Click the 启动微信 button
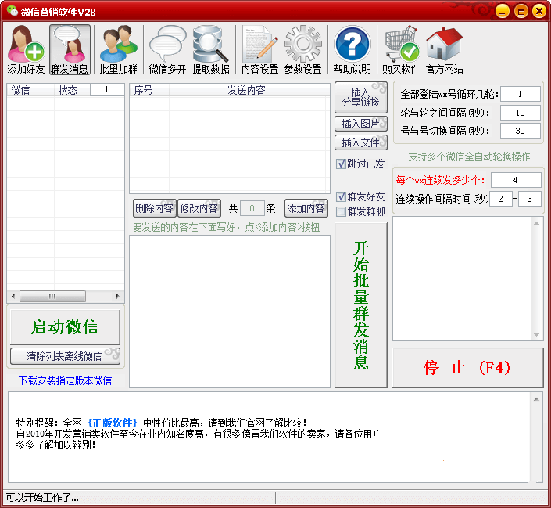 (65, 327)
